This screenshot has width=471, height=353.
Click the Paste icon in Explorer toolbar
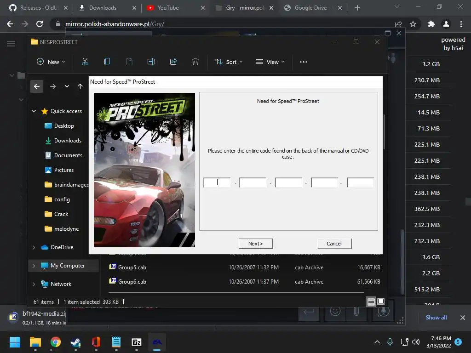click(129, 62)
